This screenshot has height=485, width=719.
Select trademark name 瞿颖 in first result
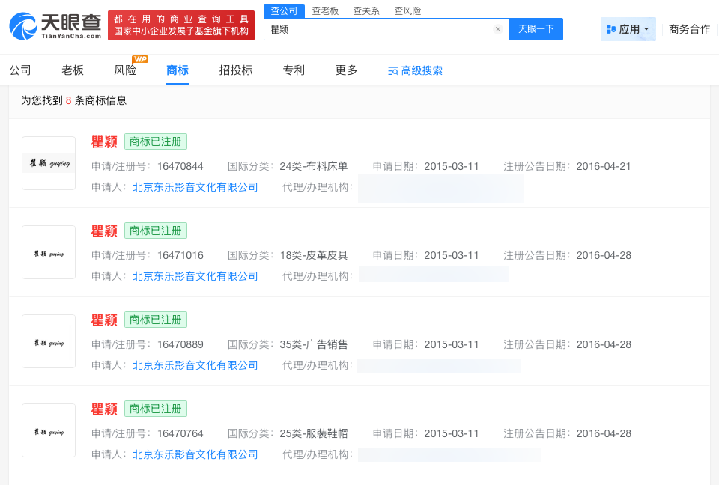pos(103,142)
